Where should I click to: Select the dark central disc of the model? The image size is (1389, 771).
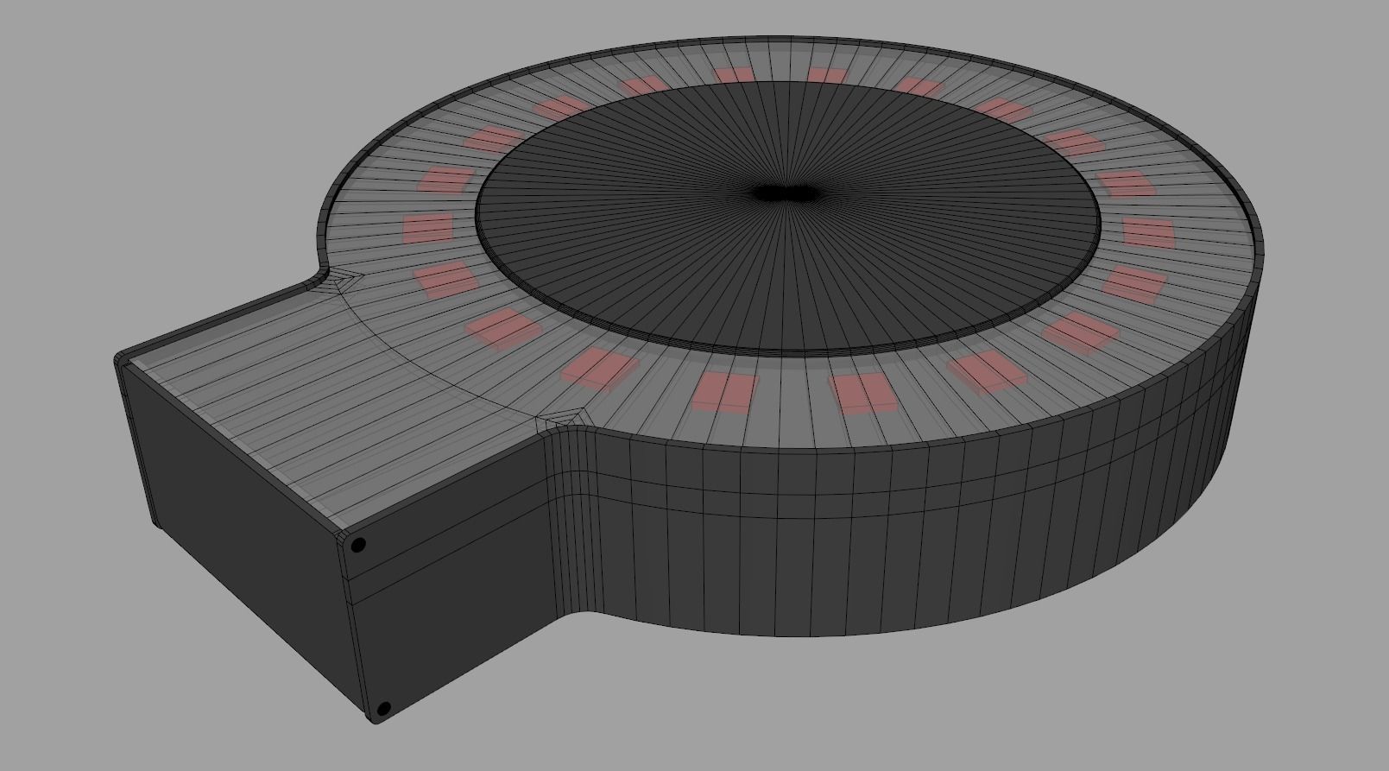coord(788,218)
